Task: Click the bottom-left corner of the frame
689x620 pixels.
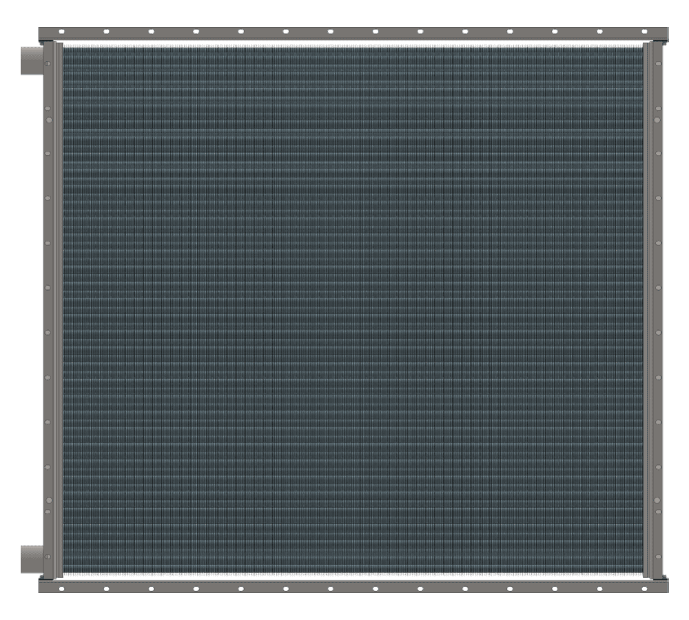Action: click(x=40, y=591)
